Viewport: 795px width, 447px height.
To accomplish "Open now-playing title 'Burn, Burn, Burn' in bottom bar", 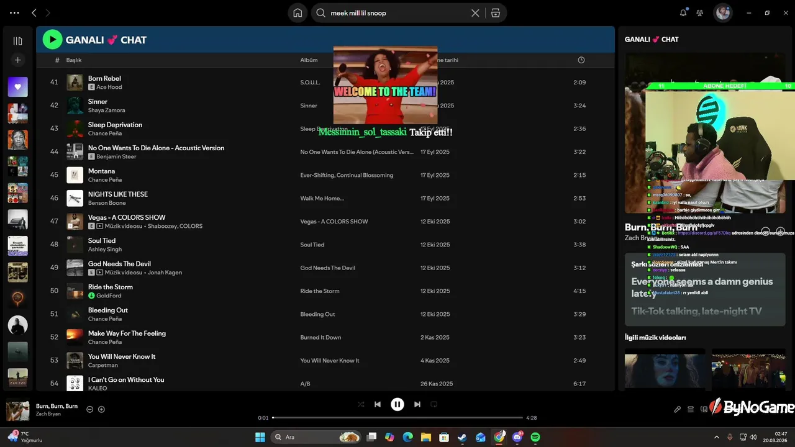I will (57, 406).
